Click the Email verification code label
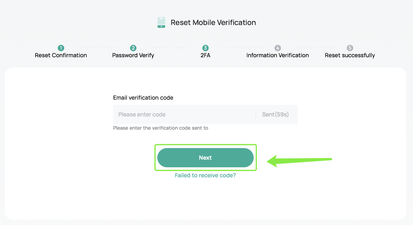The height and width of the screenshot is (225, 413). pos(143,98)
